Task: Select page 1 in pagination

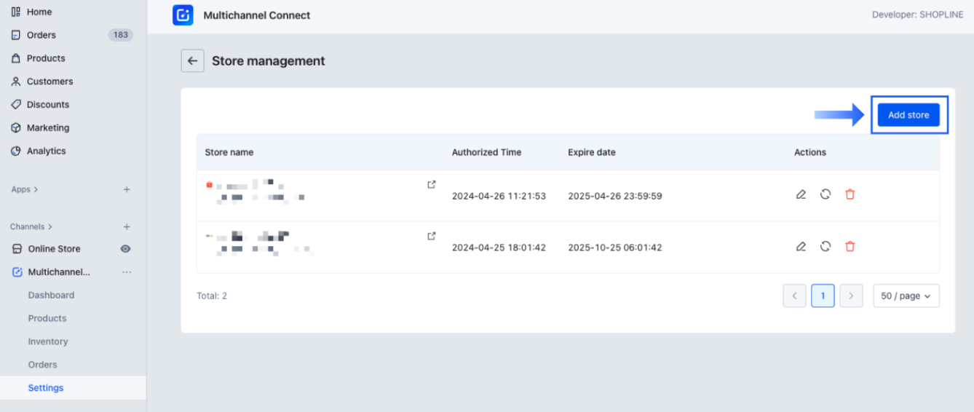Action: coord(823,296)
